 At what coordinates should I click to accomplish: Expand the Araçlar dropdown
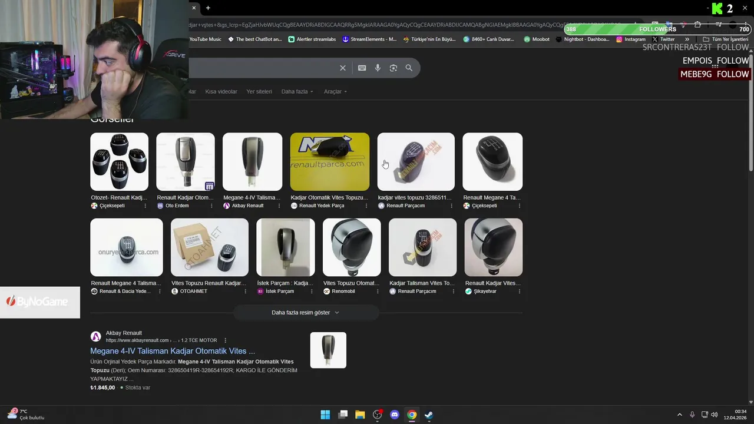[x=335, y=91]
